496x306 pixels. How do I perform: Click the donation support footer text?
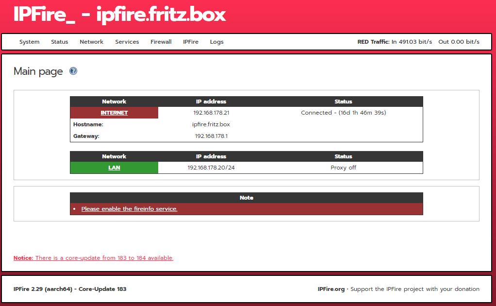tap(415, 289)
